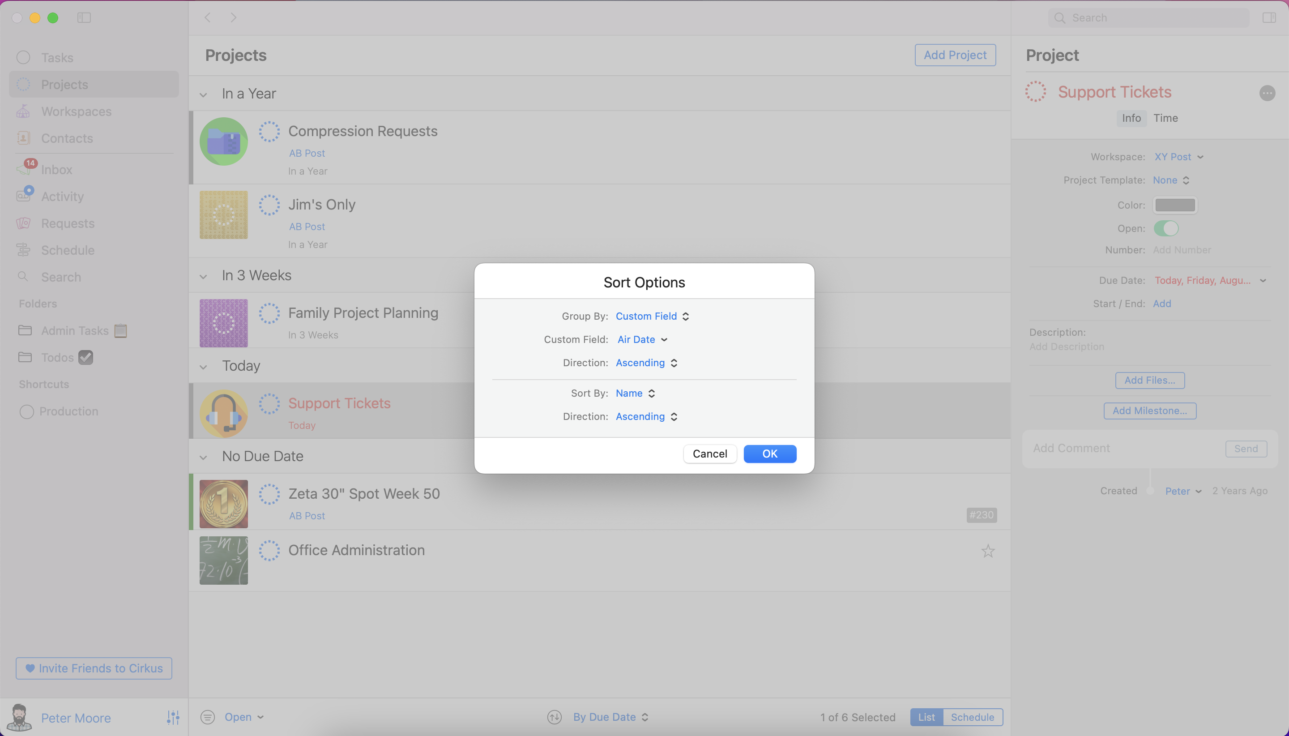The height and width of the screenshot is (736, 1289).
Task: Click the filter icon beside Open
Action: point(208,717)
